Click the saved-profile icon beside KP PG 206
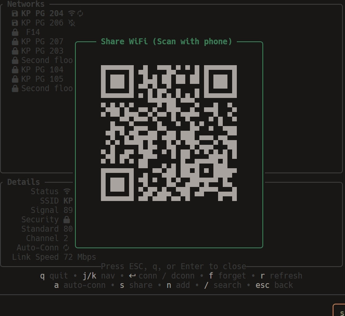Screen dimensions: 345x316 point(15,23)
